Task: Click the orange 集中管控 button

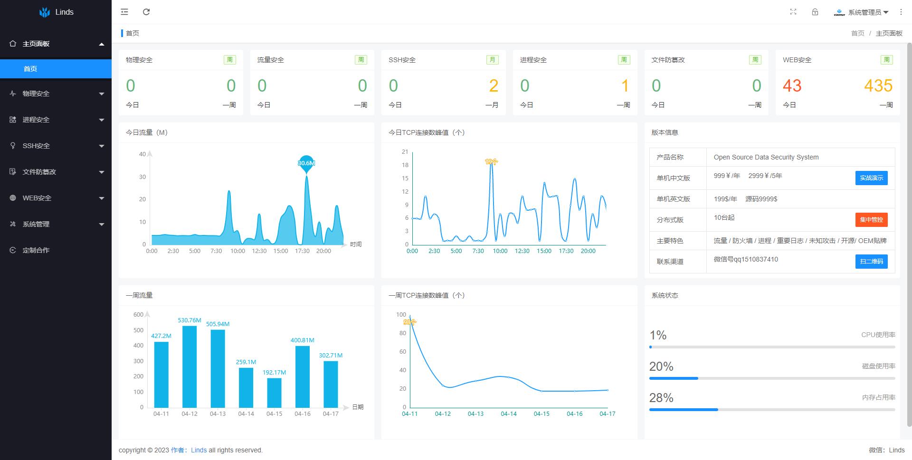Action: coord(871,220)
